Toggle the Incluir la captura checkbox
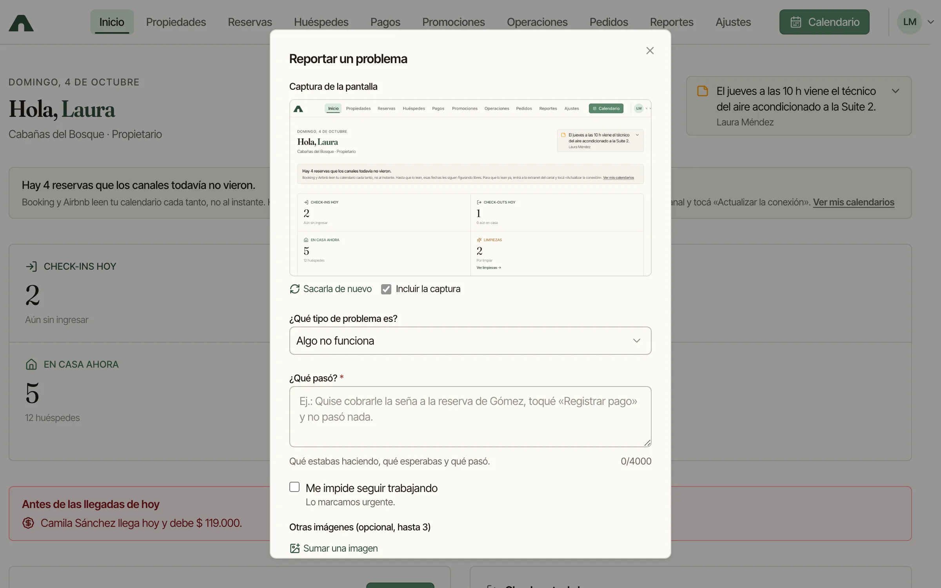Image resolution: width=941 pixels, height=588 pixels. click(x=386, y=289)
